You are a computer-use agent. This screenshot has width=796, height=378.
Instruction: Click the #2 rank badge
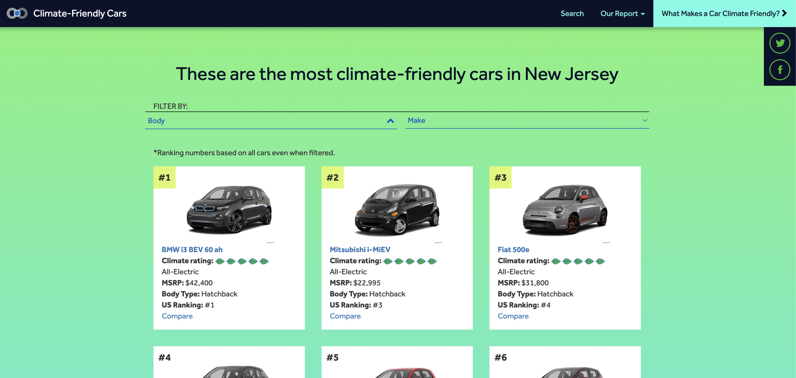332,177
